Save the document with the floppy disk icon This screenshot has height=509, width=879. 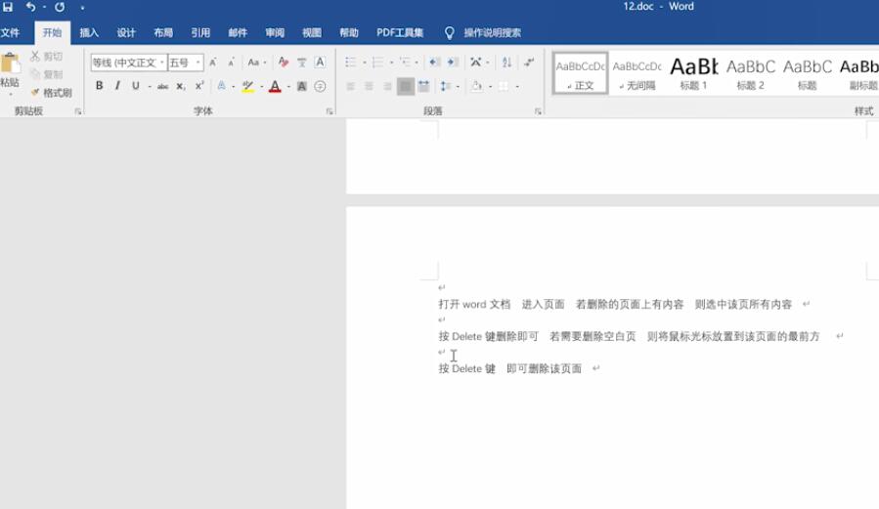(8, 7)
